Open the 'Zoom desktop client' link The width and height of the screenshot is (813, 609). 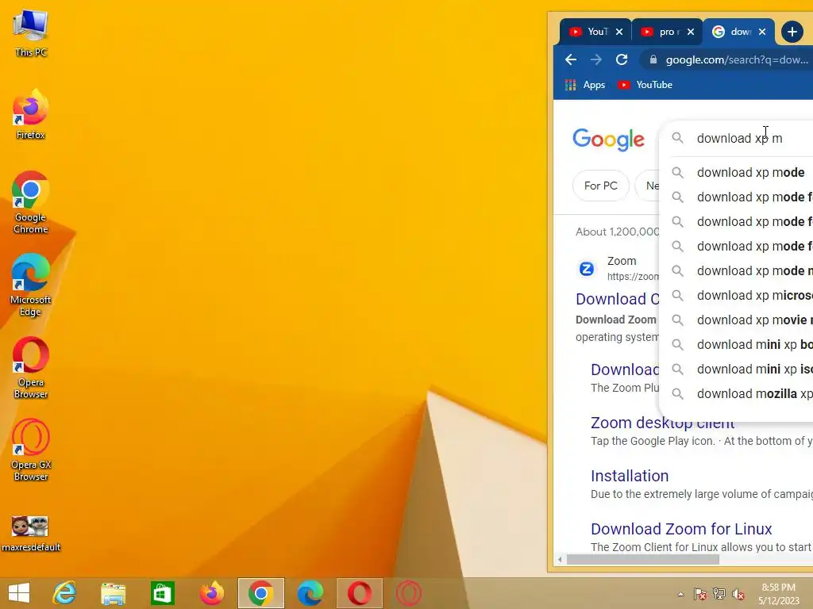(662, 423)
